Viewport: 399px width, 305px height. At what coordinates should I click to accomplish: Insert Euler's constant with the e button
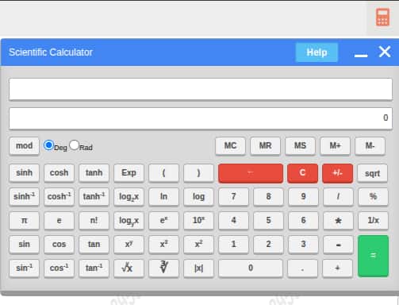[59, 221]
